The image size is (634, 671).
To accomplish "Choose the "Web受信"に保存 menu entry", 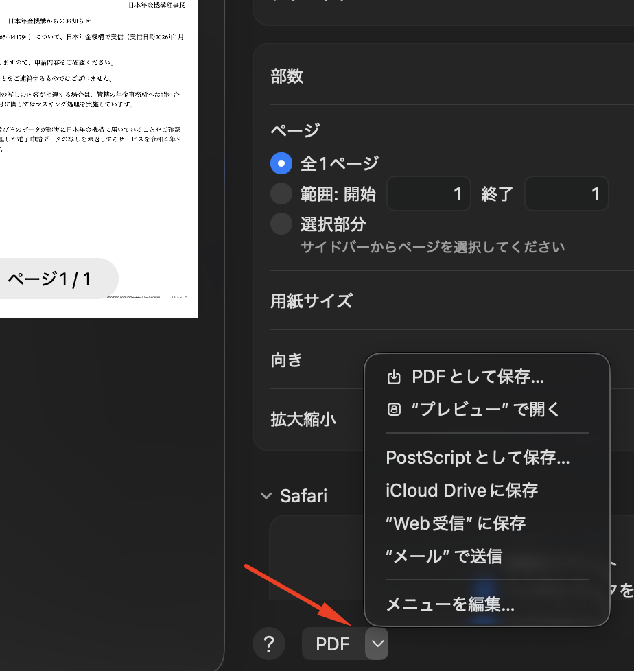I will 456,523.
